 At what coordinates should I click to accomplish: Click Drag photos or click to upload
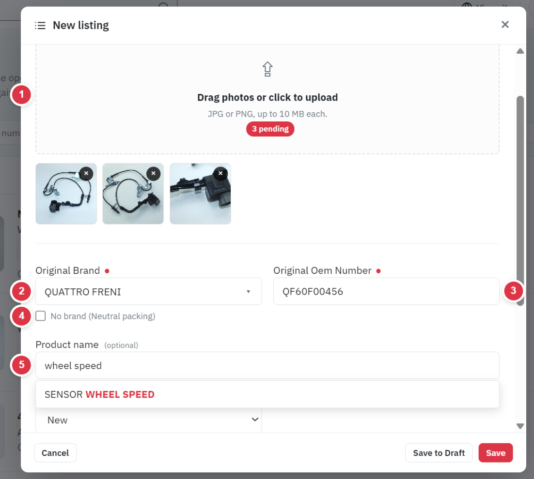tap(267, 98)
